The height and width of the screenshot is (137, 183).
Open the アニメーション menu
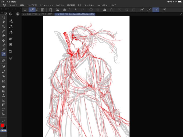46,5
